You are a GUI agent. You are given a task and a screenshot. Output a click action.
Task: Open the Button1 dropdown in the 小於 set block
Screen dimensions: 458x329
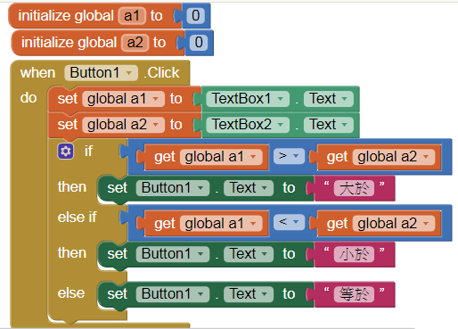click(x=173, y=254)
